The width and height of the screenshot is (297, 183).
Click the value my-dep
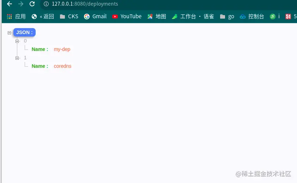point(62,49)
